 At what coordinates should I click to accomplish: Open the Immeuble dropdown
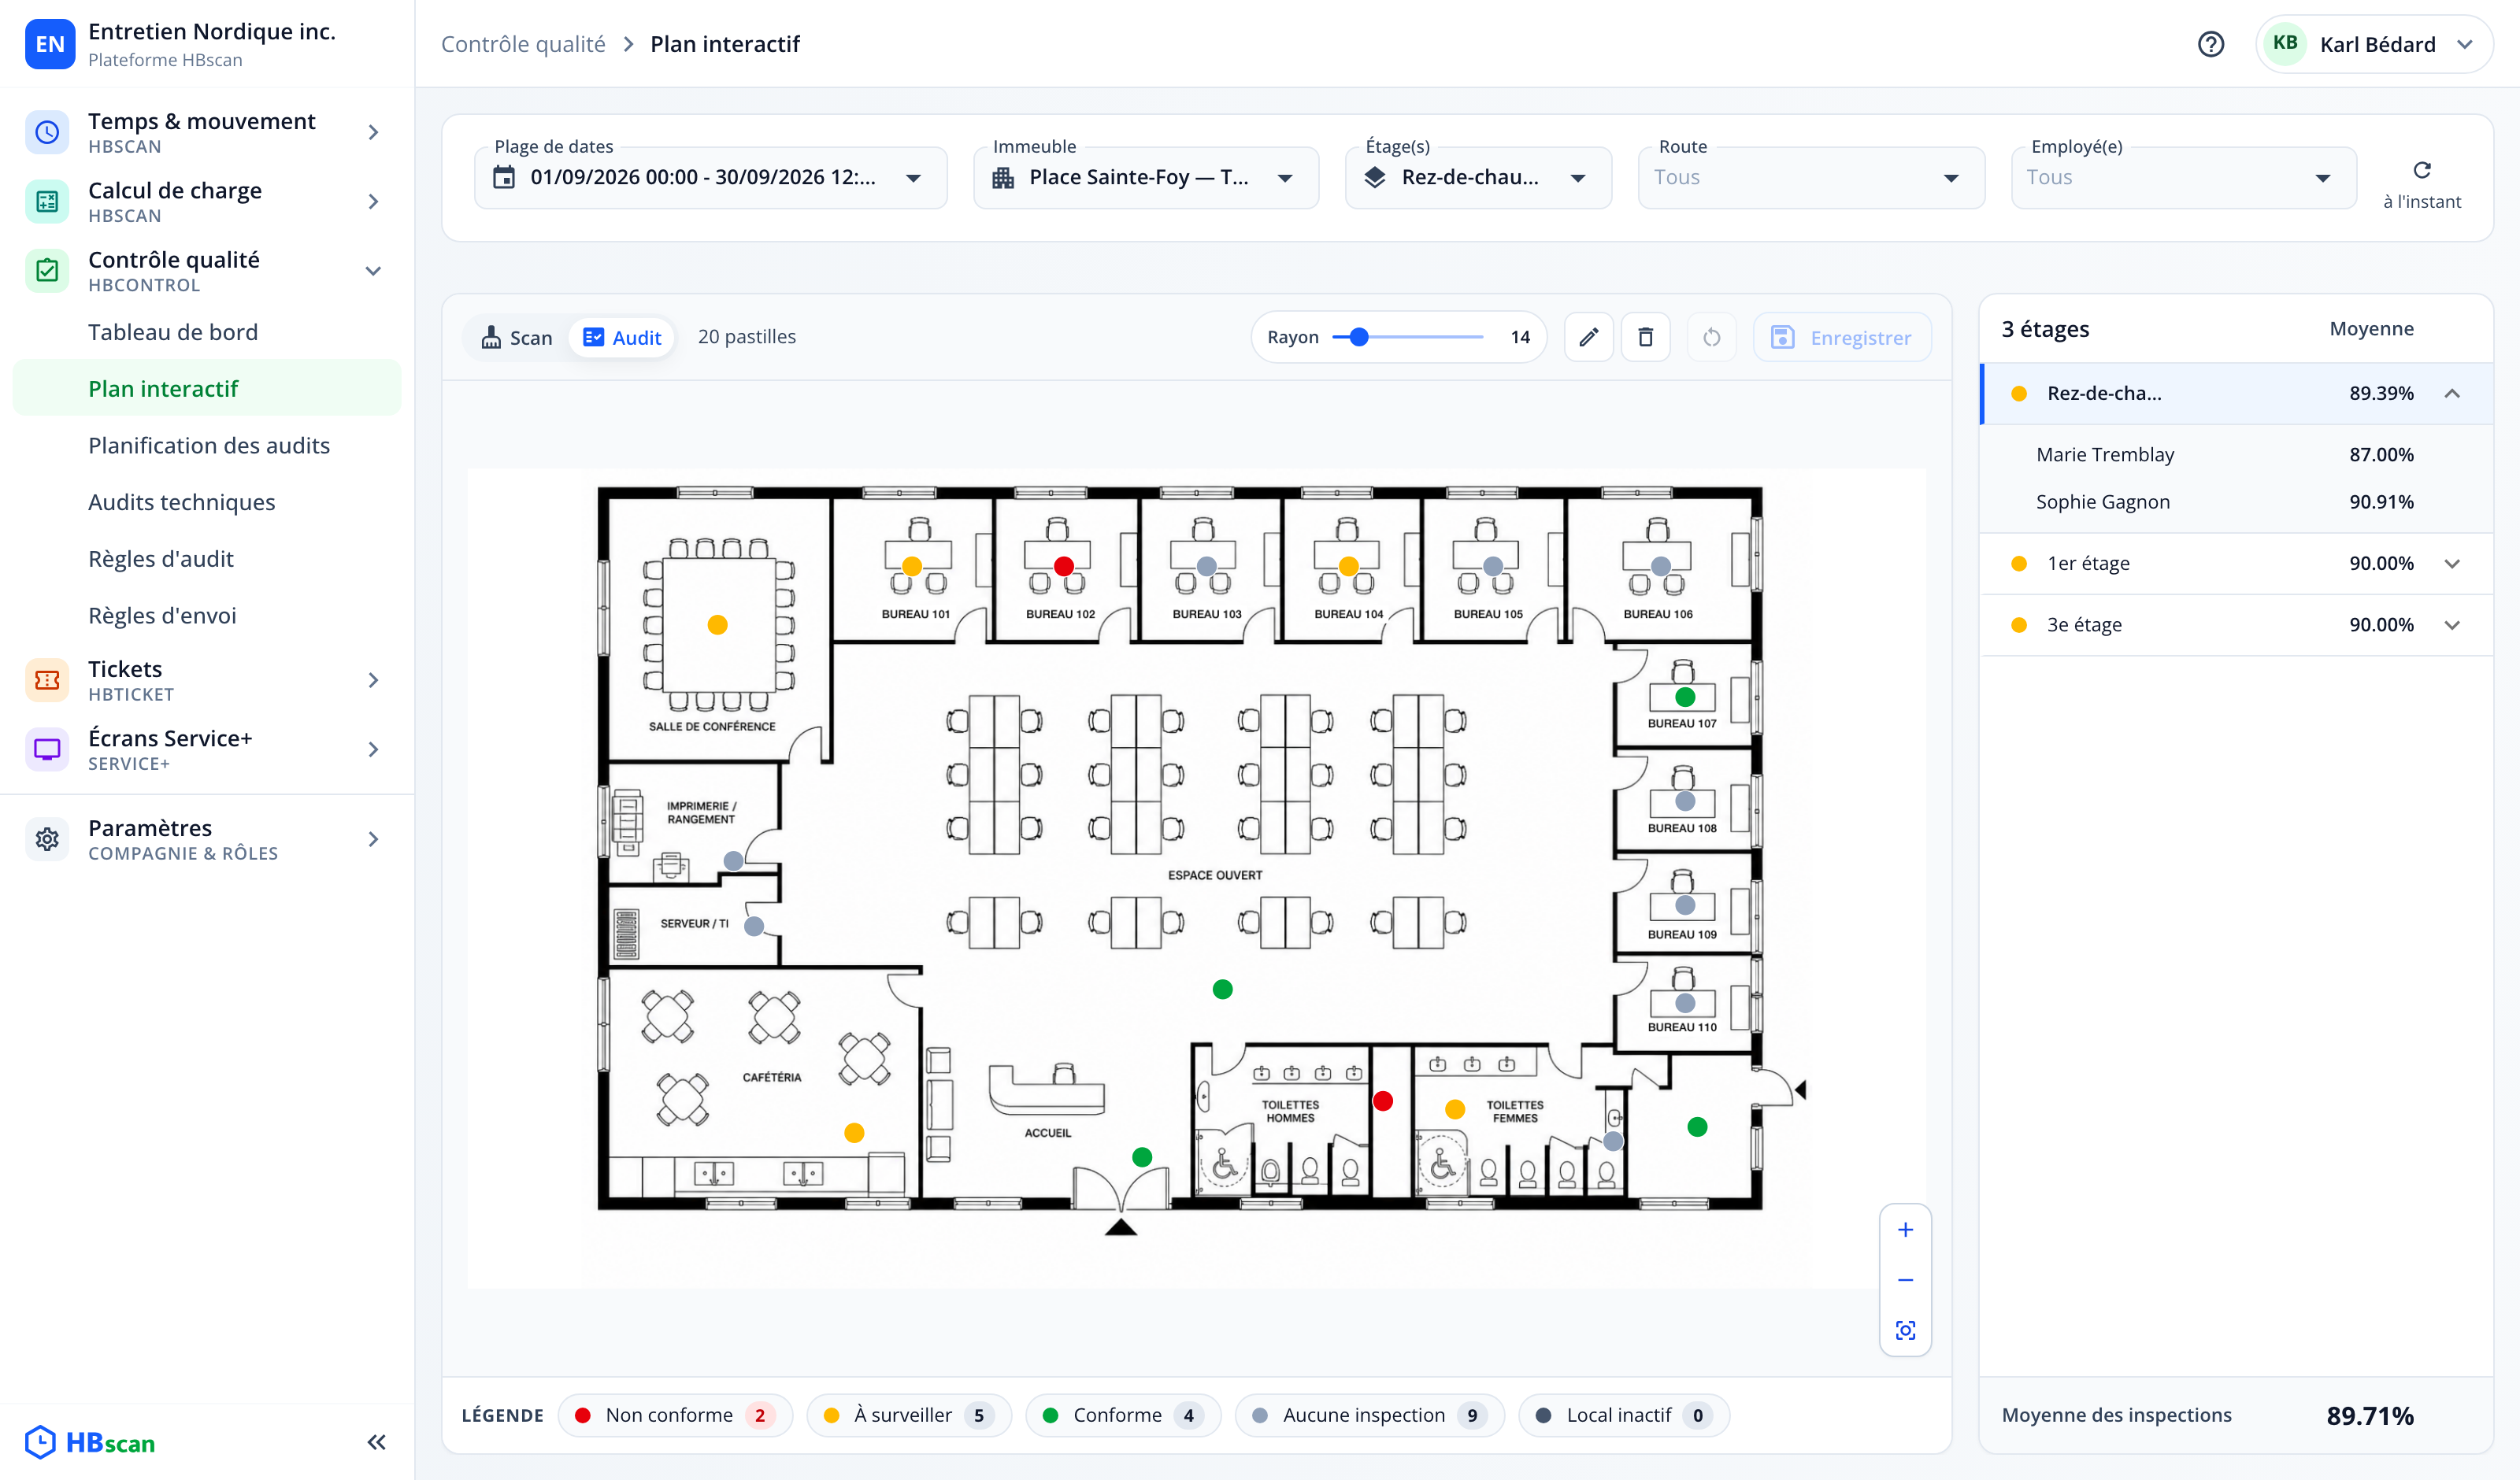click(1145, 178)
